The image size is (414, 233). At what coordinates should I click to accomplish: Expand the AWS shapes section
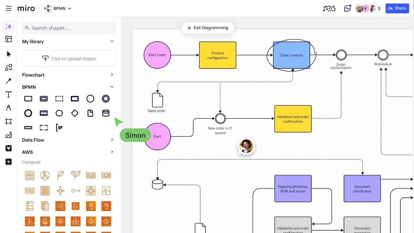pos(112,152)
